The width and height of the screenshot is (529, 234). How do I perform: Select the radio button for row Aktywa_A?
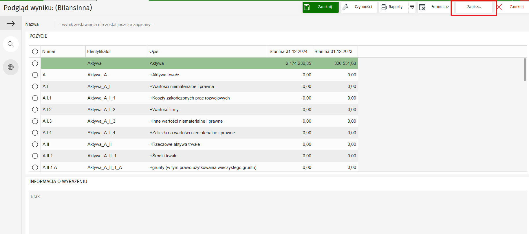[35, 75]
